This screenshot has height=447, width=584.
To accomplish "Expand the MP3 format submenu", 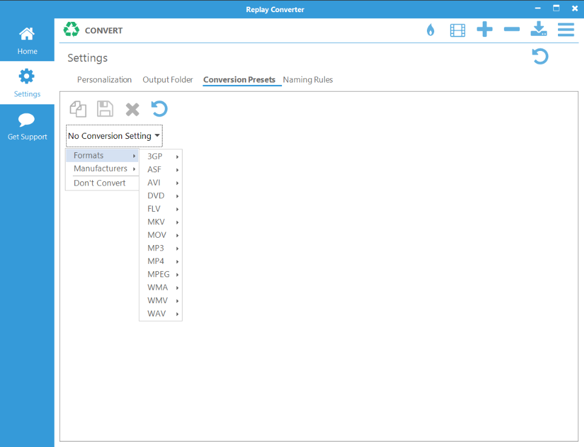I will coord(161,248).
